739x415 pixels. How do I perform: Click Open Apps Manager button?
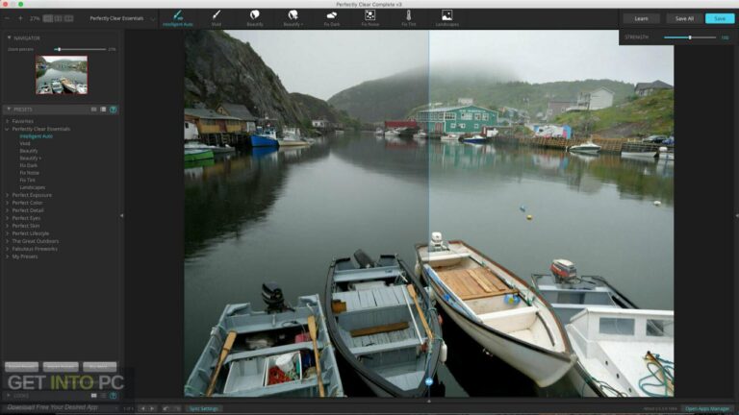[x=707, y=408]
